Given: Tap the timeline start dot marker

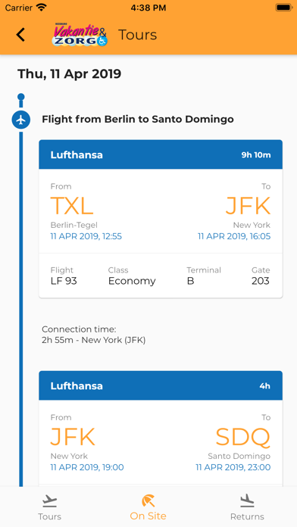Looking at the screenshot, I should (21, 97).
